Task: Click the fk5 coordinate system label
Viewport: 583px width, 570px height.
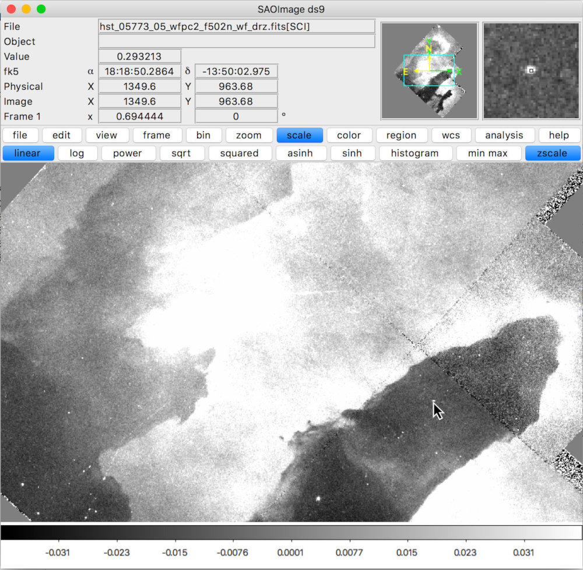Action: pos(11,71)
